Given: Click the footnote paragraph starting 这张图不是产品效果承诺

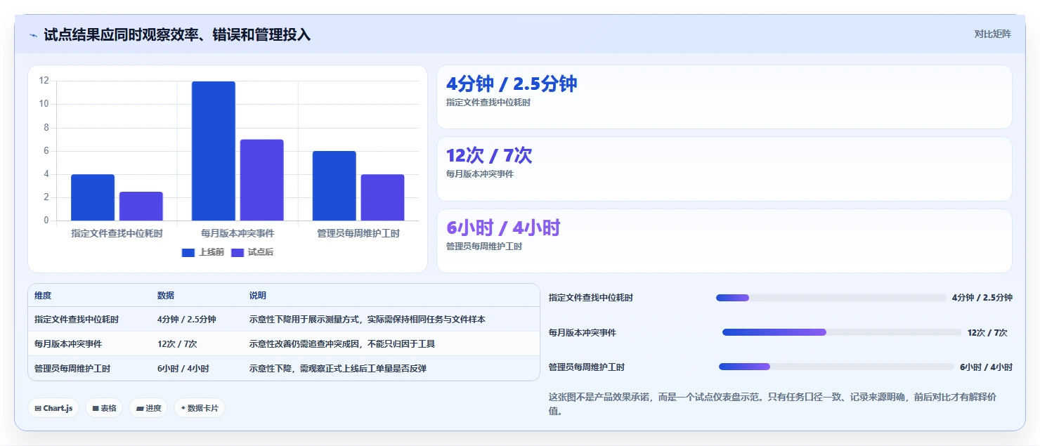Looking at the screenshot, I should pos(772,404).
